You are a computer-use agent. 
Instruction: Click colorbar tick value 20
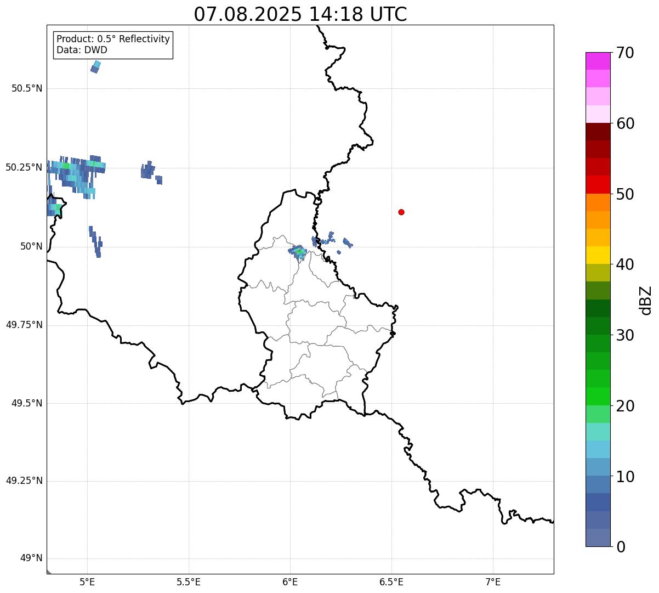pos(624,406)
